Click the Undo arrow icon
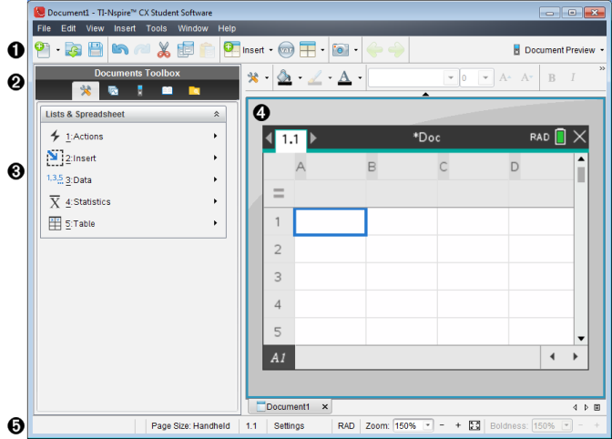This screenshot has height=439, width=612. click(120, 49)
